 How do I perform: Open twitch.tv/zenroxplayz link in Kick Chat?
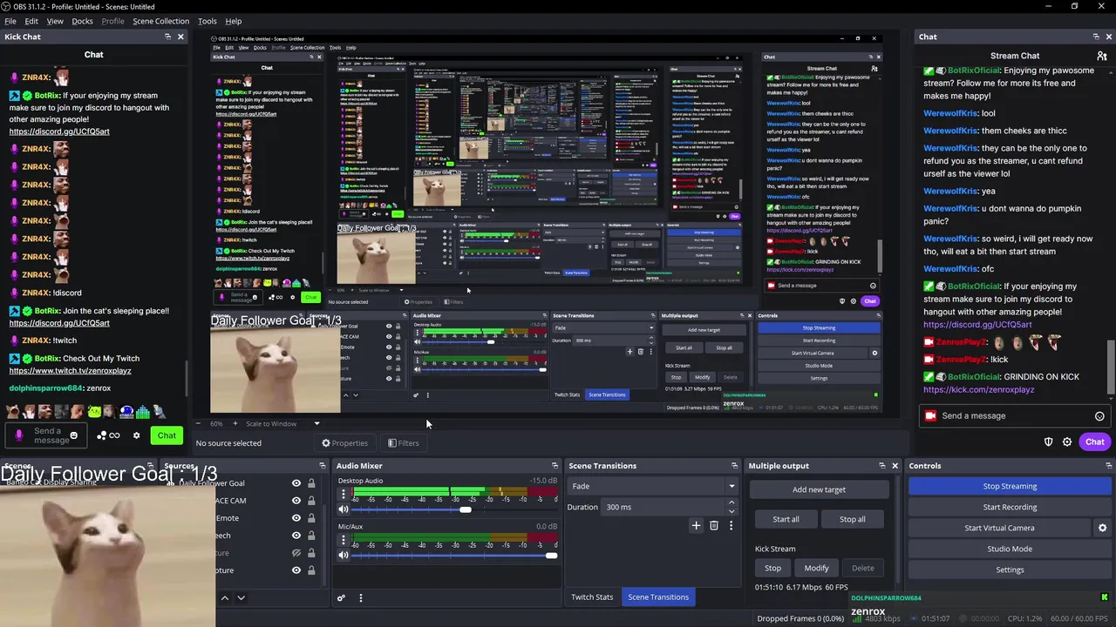click(x=70, y=370)
